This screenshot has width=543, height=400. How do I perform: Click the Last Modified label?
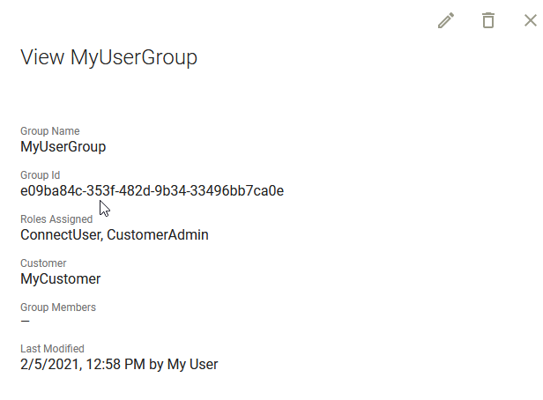point(52,349)
